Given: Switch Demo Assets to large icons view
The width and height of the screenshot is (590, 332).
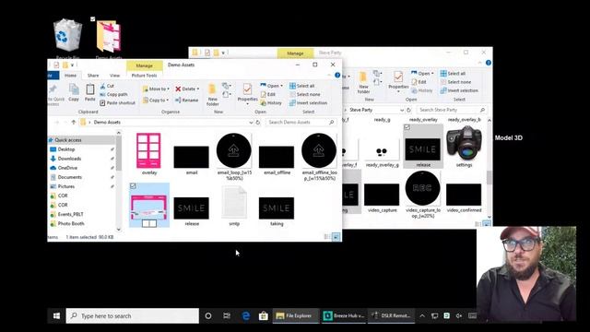Looking at the screenshot, I should click(x=336, y=237).
